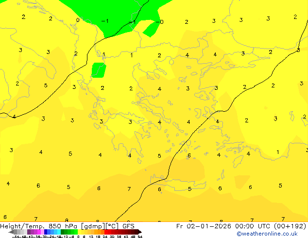Click the '24' label under the color scale
Viewport: 308px width, 238px height.
pyautogui.click(x=105, y=237)
